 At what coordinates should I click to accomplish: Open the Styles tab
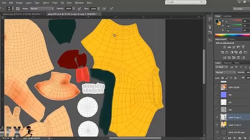(232, 39)
